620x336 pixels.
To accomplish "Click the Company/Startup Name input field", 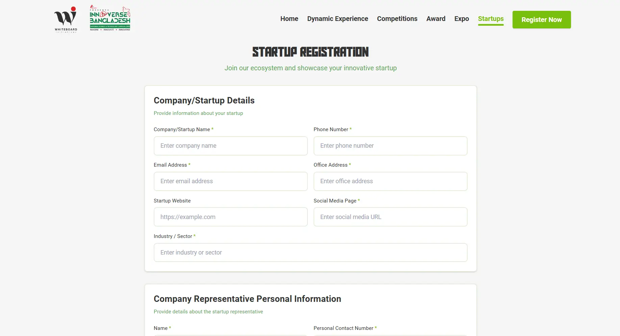I will click(230, 146).
